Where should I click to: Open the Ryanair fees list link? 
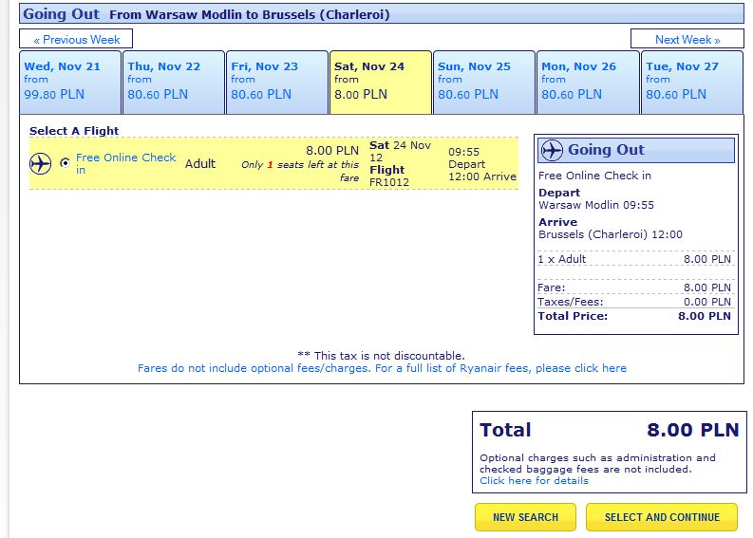(382, 368)
